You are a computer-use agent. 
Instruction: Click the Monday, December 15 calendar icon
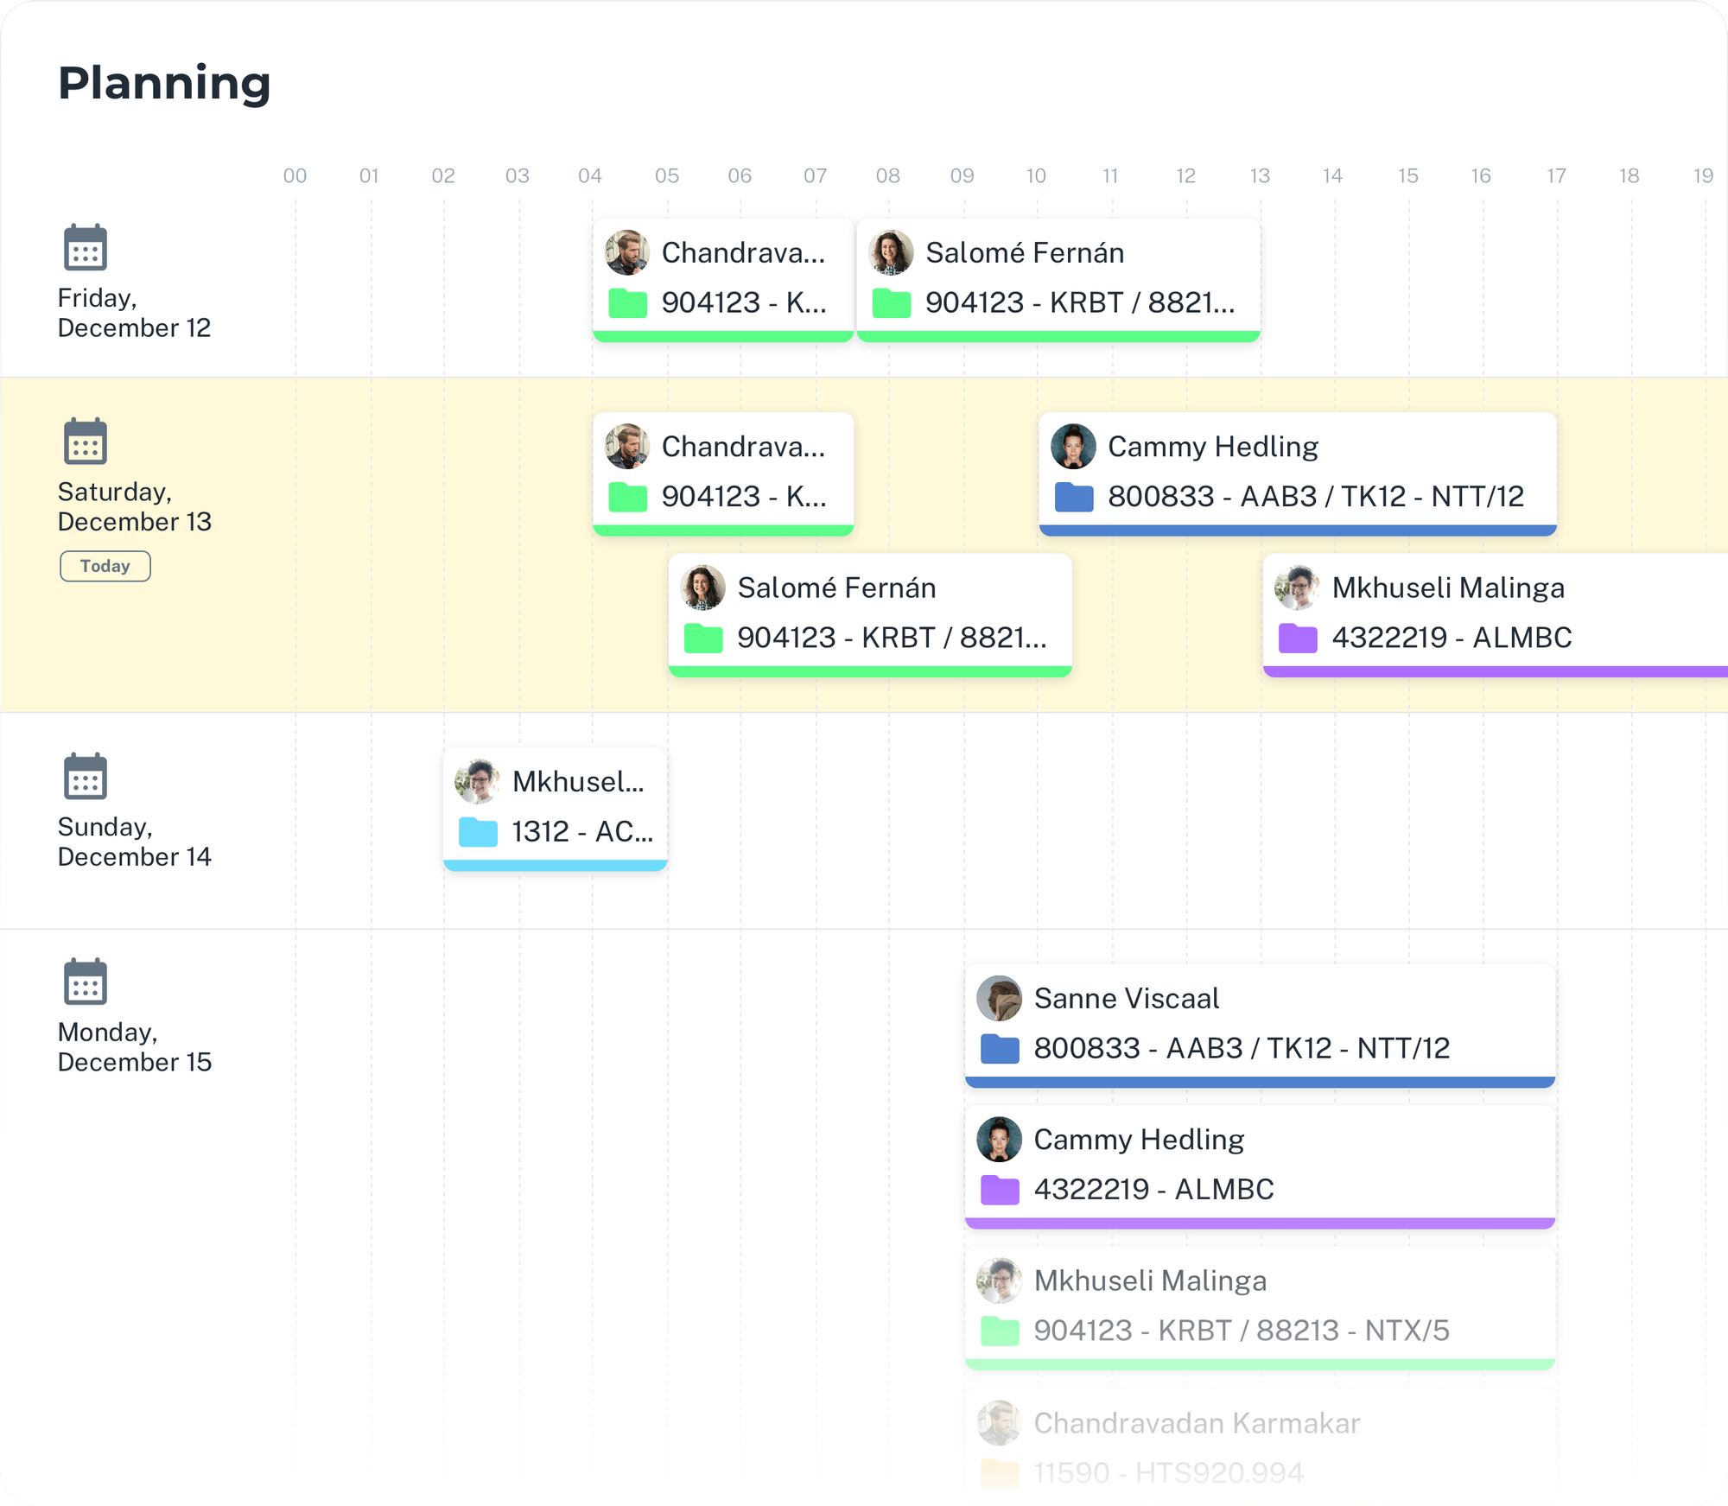(x=86, y=982)
